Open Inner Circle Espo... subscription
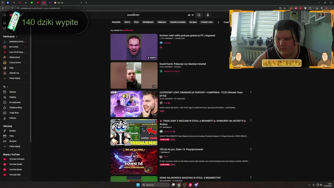Image resolution: width=334 pixels, height=188 pixels. 15,52
